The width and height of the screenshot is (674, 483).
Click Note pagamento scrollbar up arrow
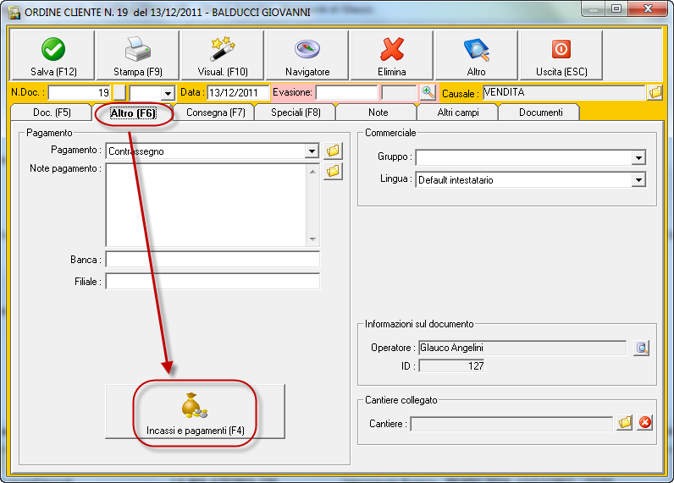coord(312,172)
